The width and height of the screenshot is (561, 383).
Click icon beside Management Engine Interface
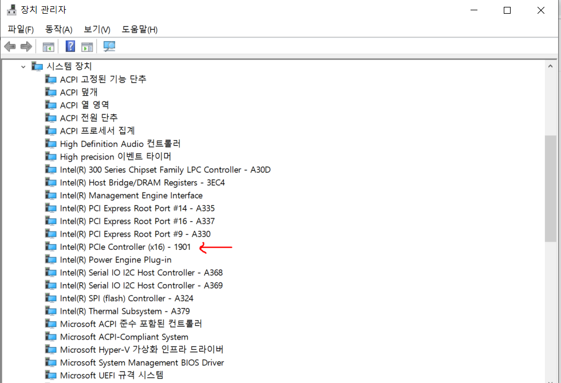[51, 195]
